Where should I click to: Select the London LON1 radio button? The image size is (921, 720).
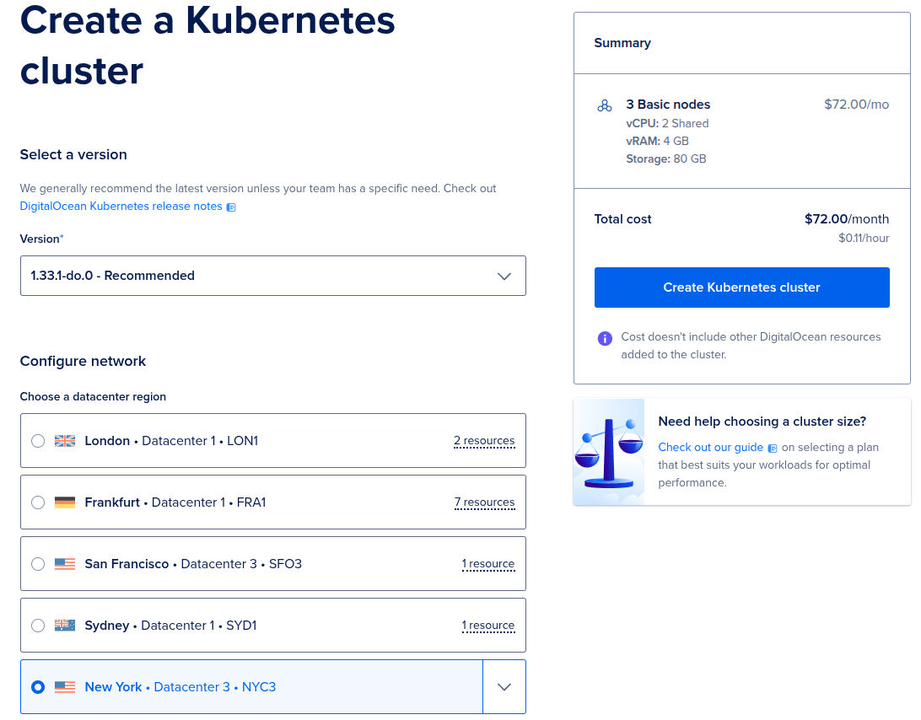pos(38,441)
